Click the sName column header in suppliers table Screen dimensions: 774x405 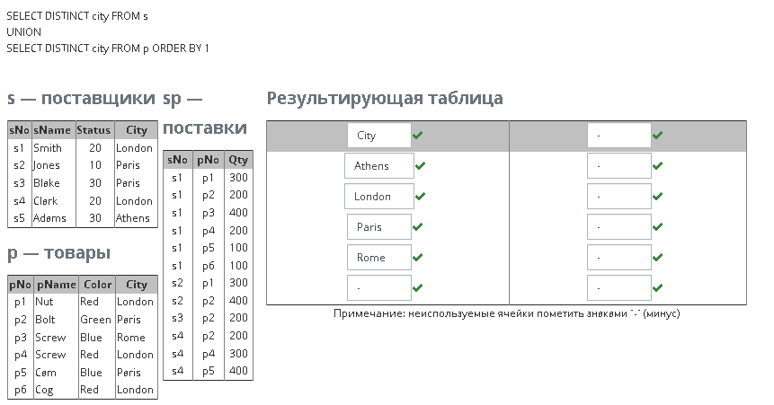pos(53,130)
